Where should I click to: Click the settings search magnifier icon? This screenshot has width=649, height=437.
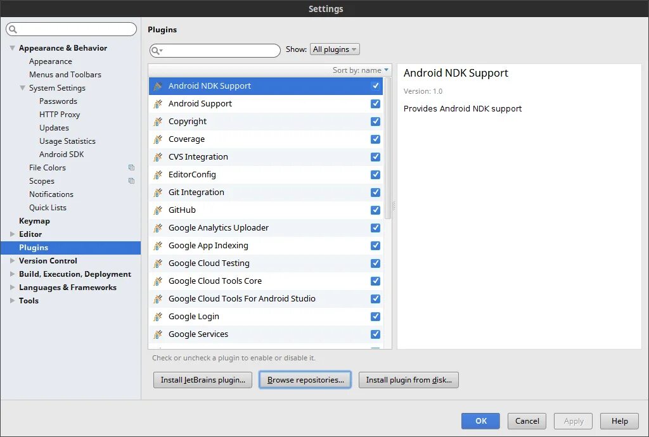(x=13, y=29)
